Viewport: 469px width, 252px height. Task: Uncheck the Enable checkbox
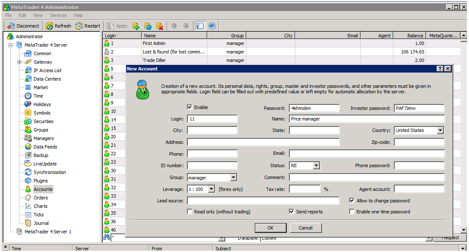[189, 107]
